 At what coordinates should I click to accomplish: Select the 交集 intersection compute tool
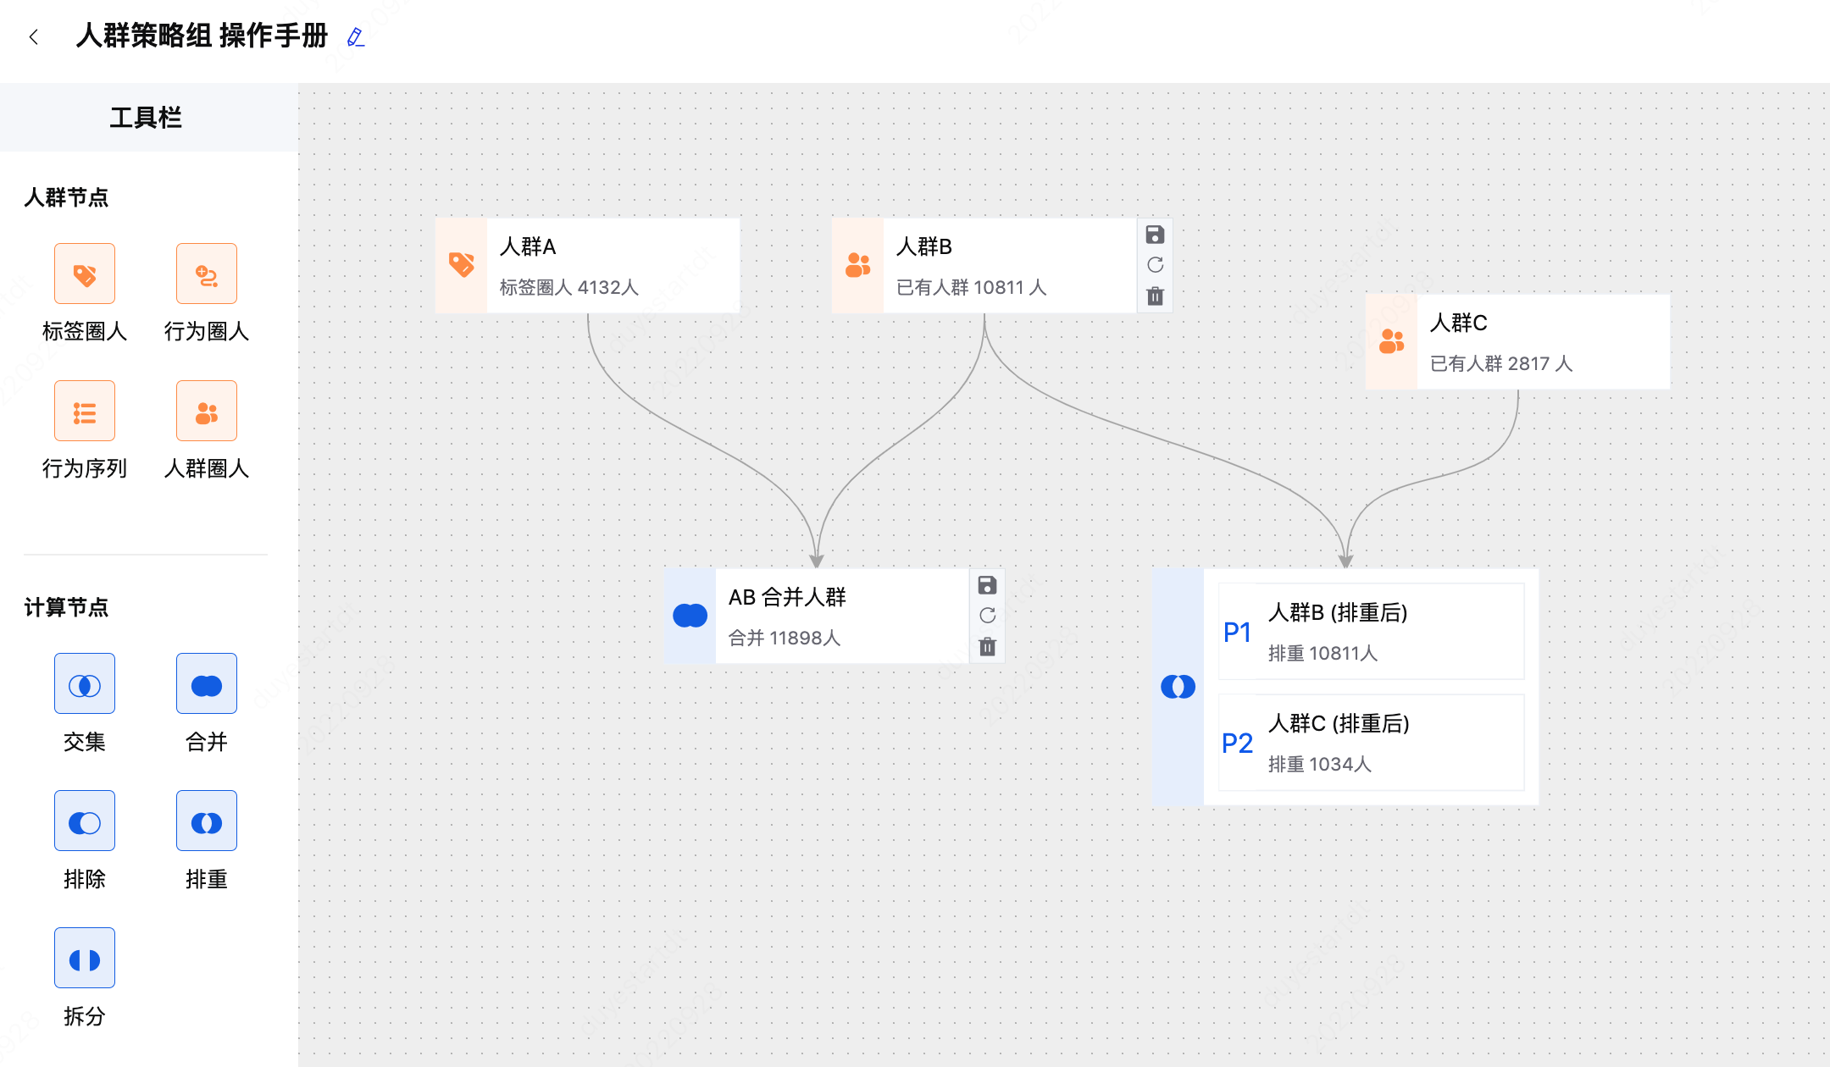tap(85, 683)
